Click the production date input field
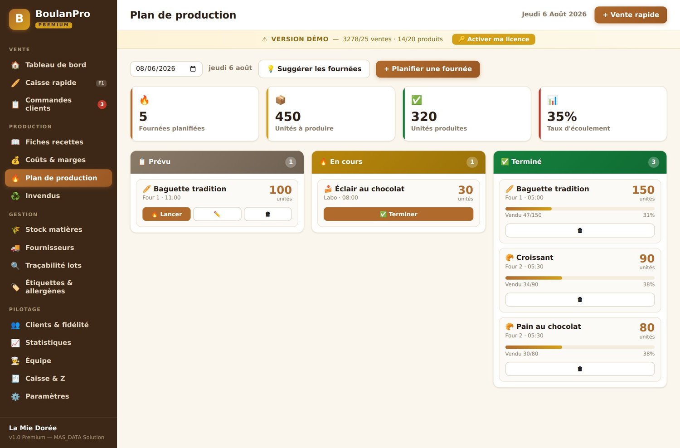Viewport: 680px width, 448px height. 166,69
